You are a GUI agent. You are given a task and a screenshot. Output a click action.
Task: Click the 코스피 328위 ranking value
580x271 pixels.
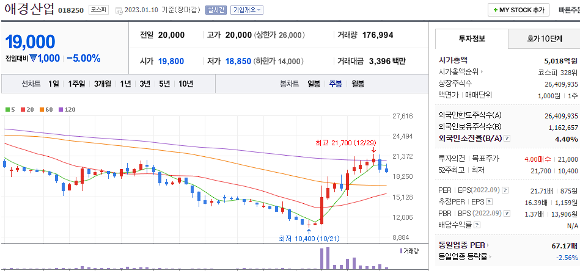(558, 72)
